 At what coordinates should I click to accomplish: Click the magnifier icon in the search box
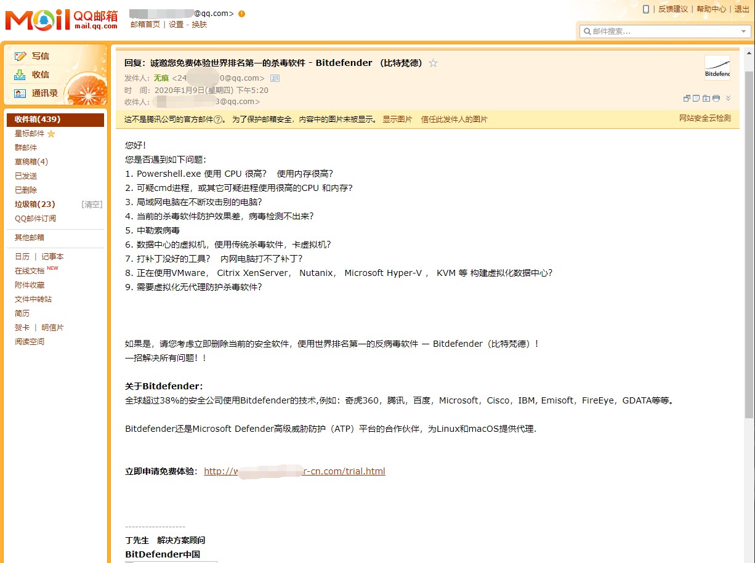pos(587,31)
